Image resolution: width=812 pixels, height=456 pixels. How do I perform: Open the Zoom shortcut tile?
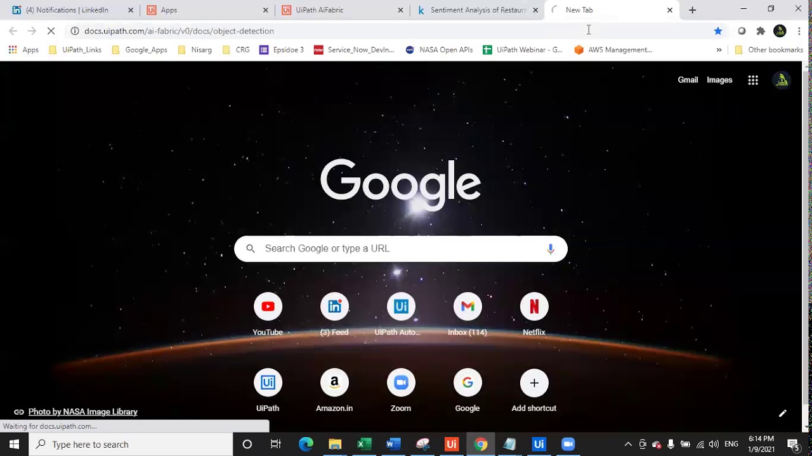tap(401, 390)
